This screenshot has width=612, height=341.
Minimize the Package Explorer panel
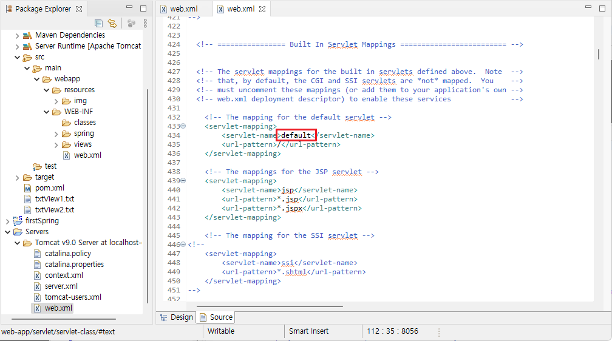pos(129,7)
